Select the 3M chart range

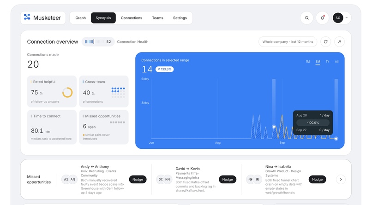318,62
